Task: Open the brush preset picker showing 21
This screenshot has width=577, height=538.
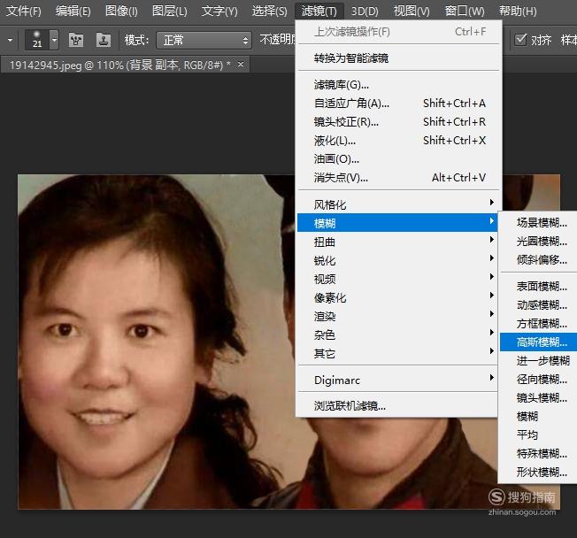Action: pyautogui.click(x=37, y=39)
